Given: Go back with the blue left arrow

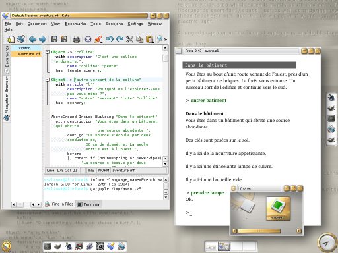Looking at the screenshot, I should pyautogui.click(x=32, y=40).
